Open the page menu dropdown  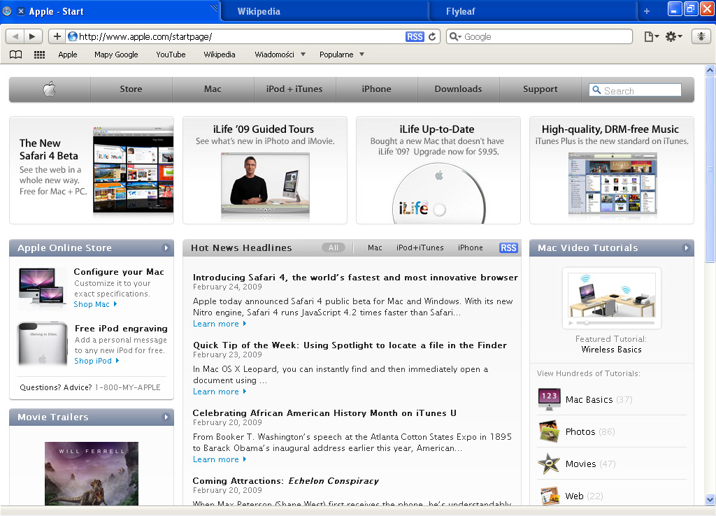click(651, 36)
